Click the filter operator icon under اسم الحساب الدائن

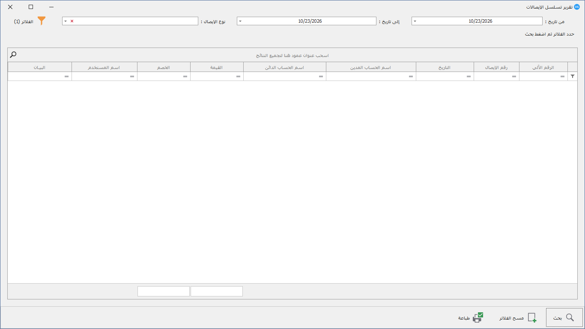(321, 76)
